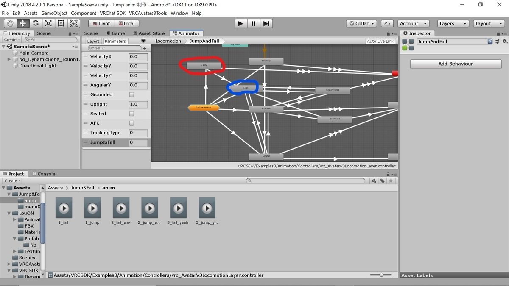The image size is (509, 286).
Task: Select the Rotate tool
Action: [35, 24]
